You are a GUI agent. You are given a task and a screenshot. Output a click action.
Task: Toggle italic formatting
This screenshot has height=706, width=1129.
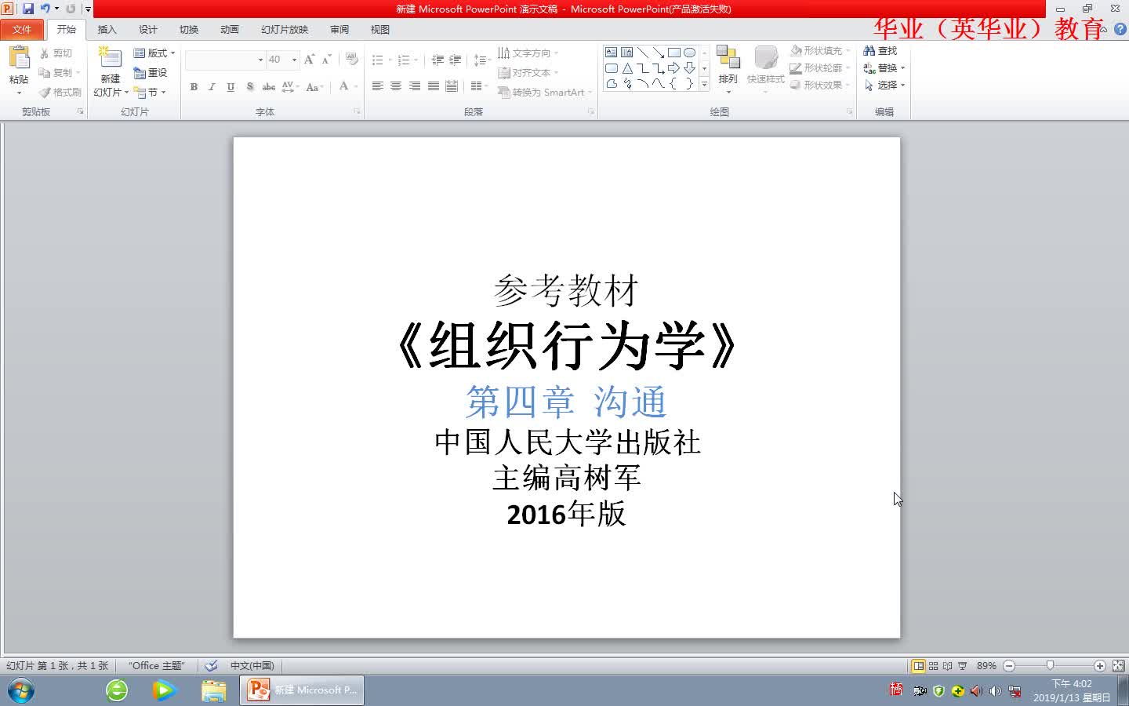(x=211, y=87)
